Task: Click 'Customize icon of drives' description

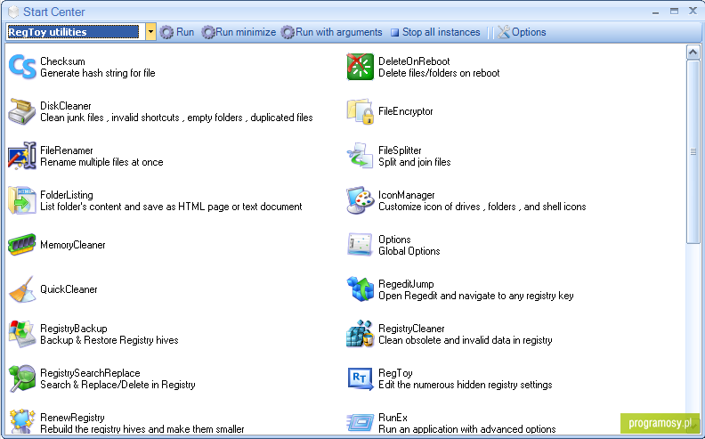Action: point(482,207)
